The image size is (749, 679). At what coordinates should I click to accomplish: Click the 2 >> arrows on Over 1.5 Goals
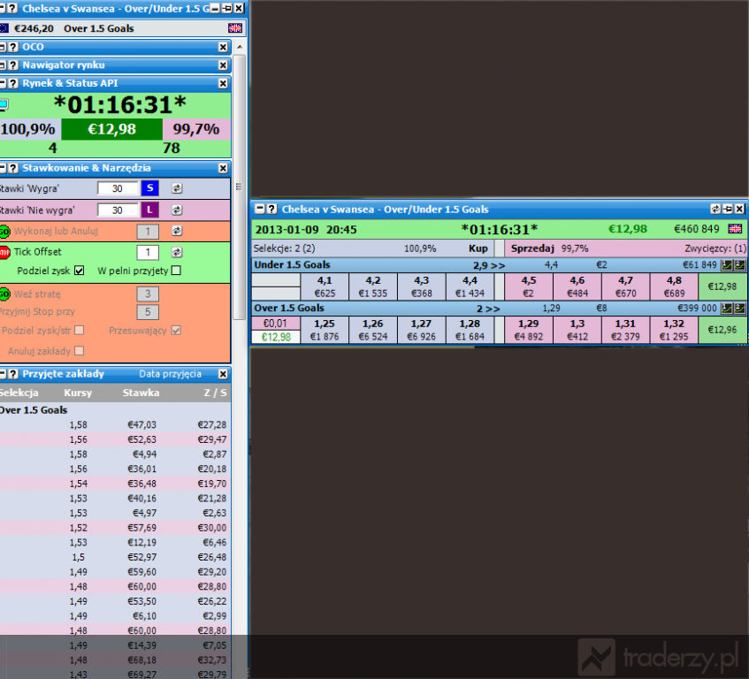point(488,309)
